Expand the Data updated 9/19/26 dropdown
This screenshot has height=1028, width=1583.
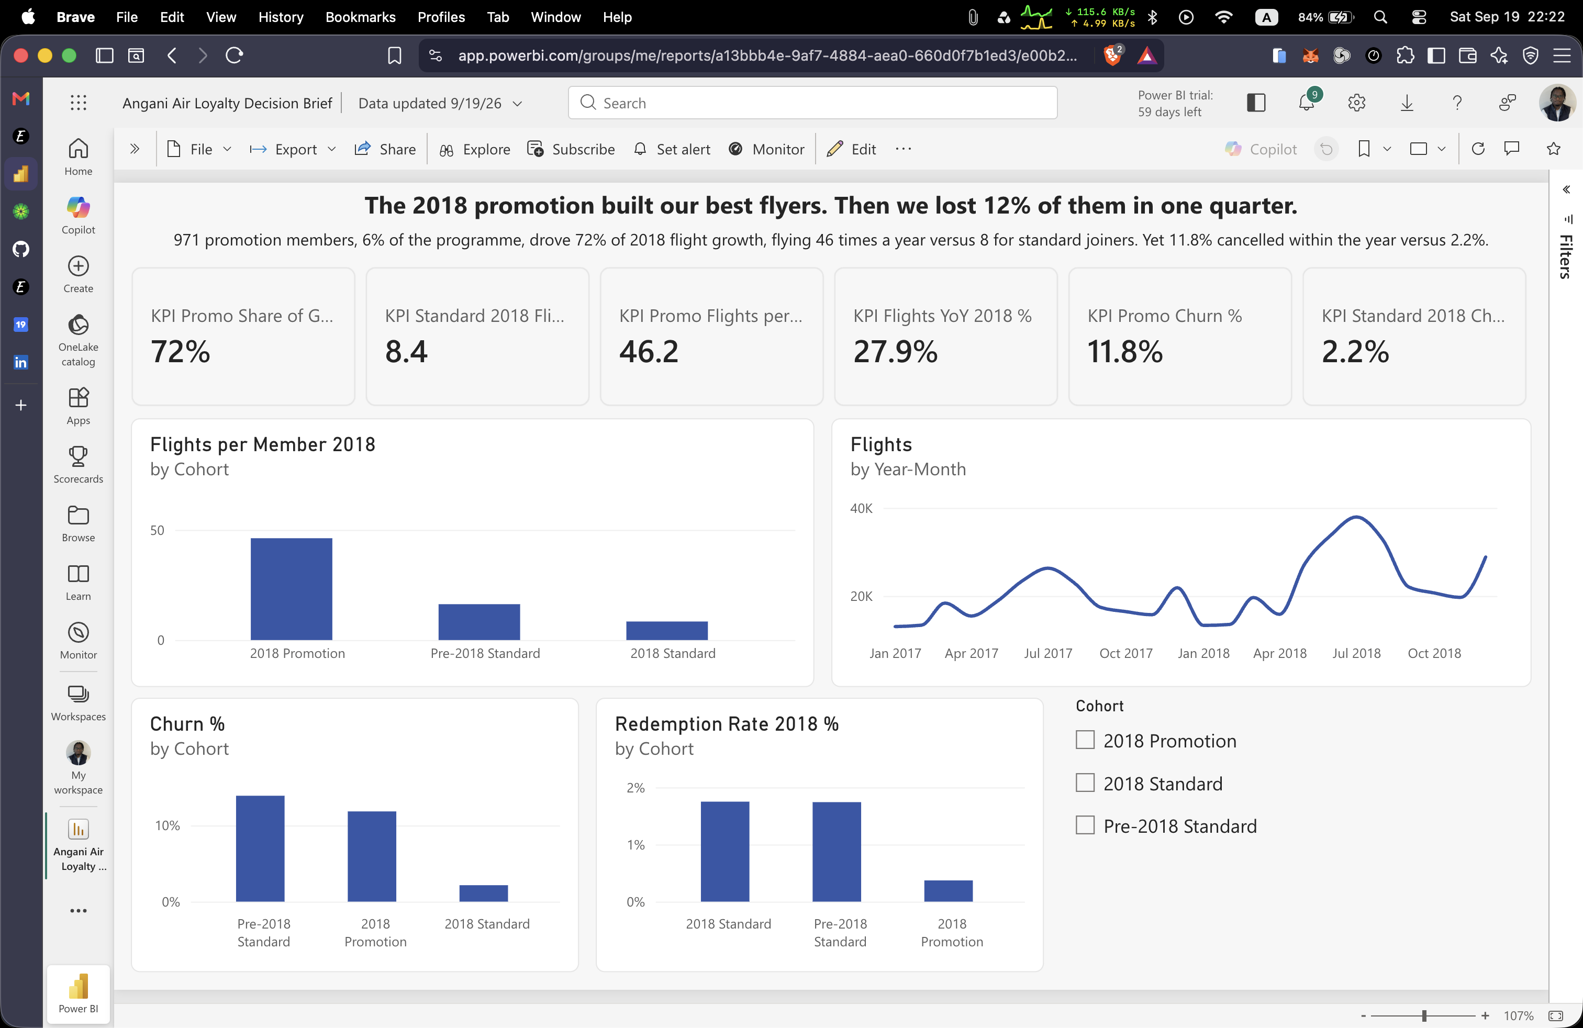click(440, 103)
